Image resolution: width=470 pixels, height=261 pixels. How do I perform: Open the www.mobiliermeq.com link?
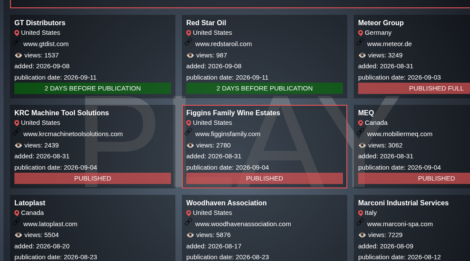click(x=399, y=134)
